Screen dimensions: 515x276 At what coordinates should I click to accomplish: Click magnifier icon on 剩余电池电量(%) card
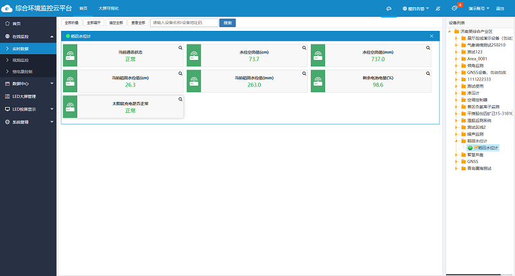pos(428,74)
